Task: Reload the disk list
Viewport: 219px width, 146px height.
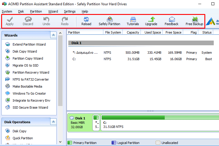Action: coord(86,21)
